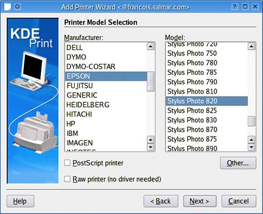Open the Other... driver button

(238, 163)
